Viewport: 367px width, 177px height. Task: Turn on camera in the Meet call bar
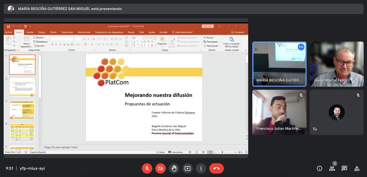160,168
